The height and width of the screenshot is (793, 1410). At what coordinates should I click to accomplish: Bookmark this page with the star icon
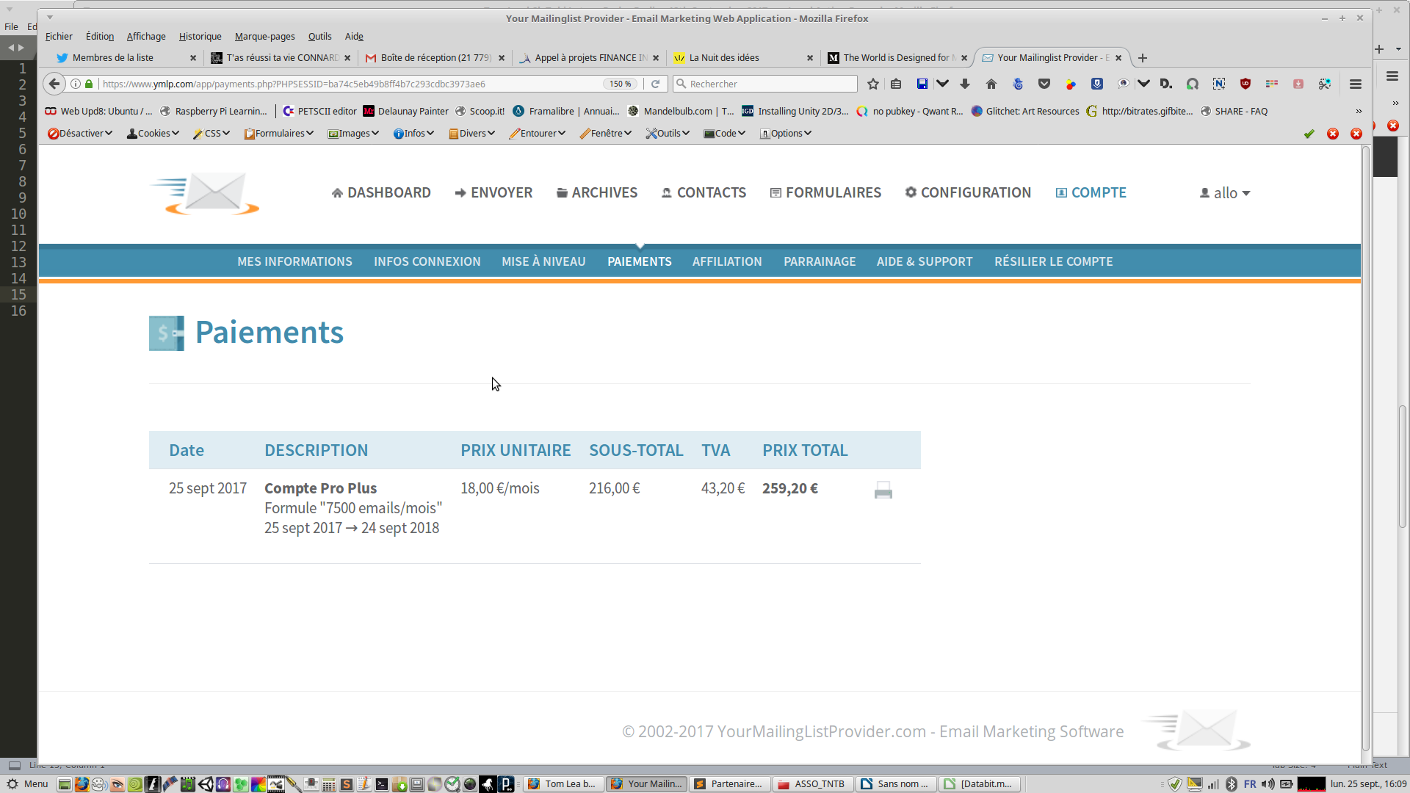[x=872, y=84]
